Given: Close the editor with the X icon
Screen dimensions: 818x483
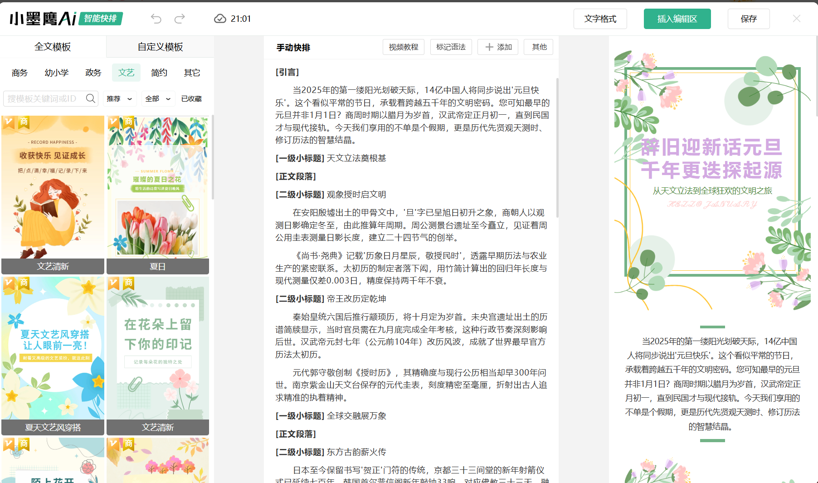Looking at the screenshot, I should [796, 19].
